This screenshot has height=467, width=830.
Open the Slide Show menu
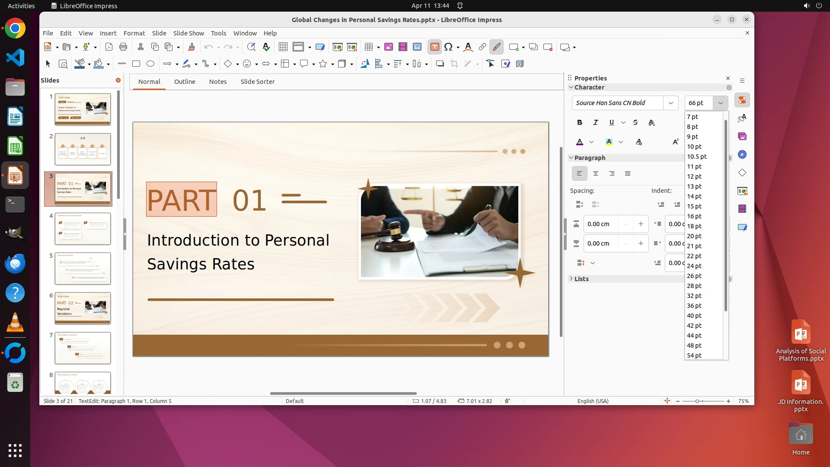click(188, 33)
